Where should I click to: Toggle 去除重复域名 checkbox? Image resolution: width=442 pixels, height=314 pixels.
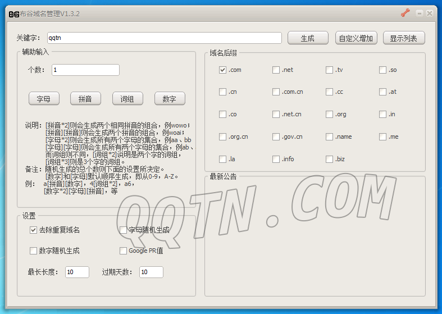[x=33, y=230]
